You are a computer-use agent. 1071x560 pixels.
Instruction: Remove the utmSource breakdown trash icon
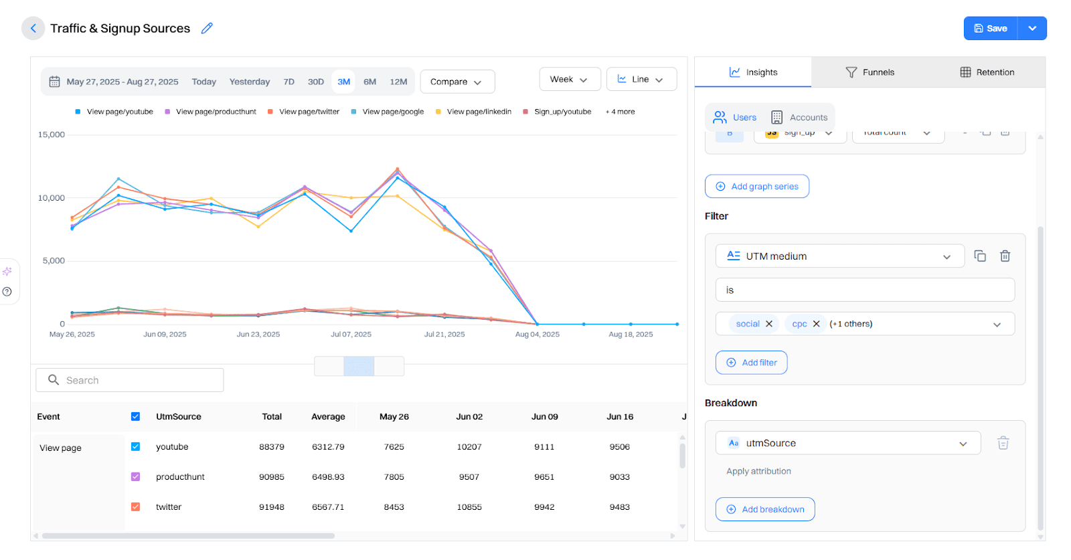(x=1003, y=443)
